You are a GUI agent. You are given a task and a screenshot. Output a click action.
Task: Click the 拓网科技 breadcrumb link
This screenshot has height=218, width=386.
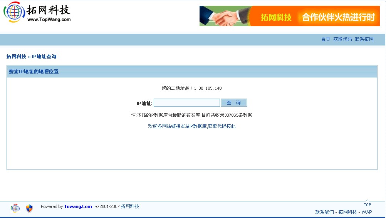16,57
